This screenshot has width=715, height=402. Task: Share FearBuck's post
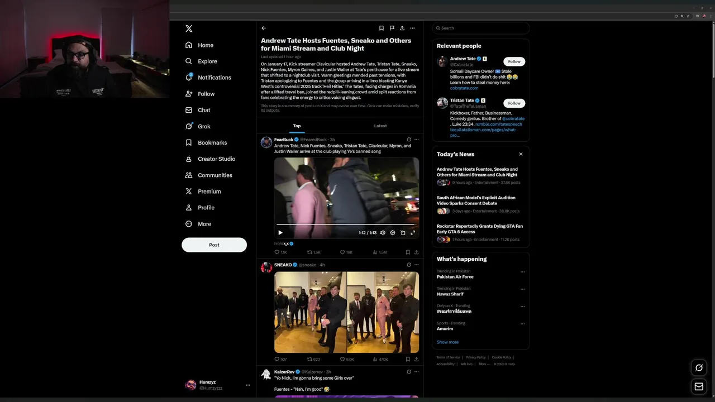coord(416,252)
